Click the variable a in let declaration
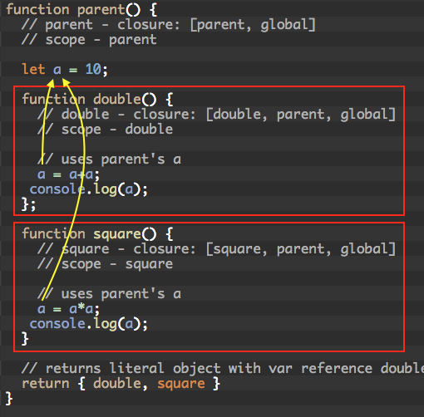The image size is (424, 417). 57,70
